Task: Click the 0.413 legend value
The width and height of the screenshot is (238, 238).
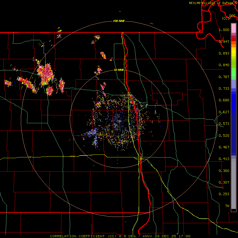Action: 224,159
